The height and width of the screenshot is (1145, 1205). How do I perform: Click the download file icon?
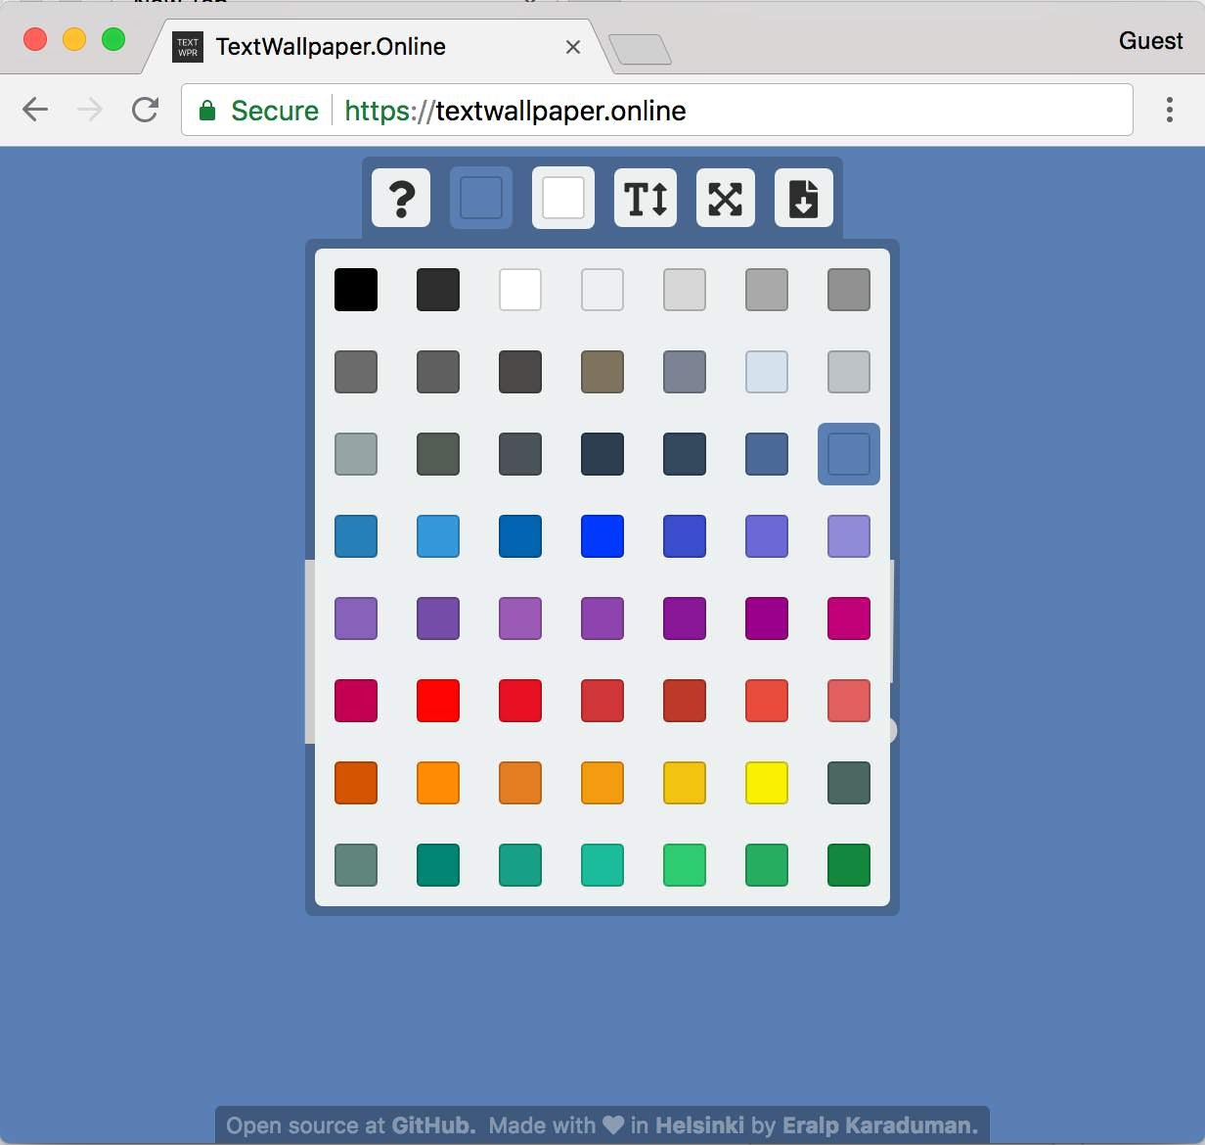(x=804, y=199)
